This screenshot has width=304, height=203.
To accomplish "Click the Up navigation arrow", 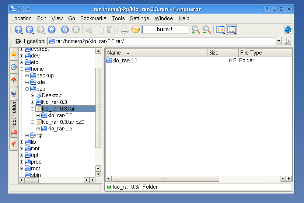I will coord(19,30).
